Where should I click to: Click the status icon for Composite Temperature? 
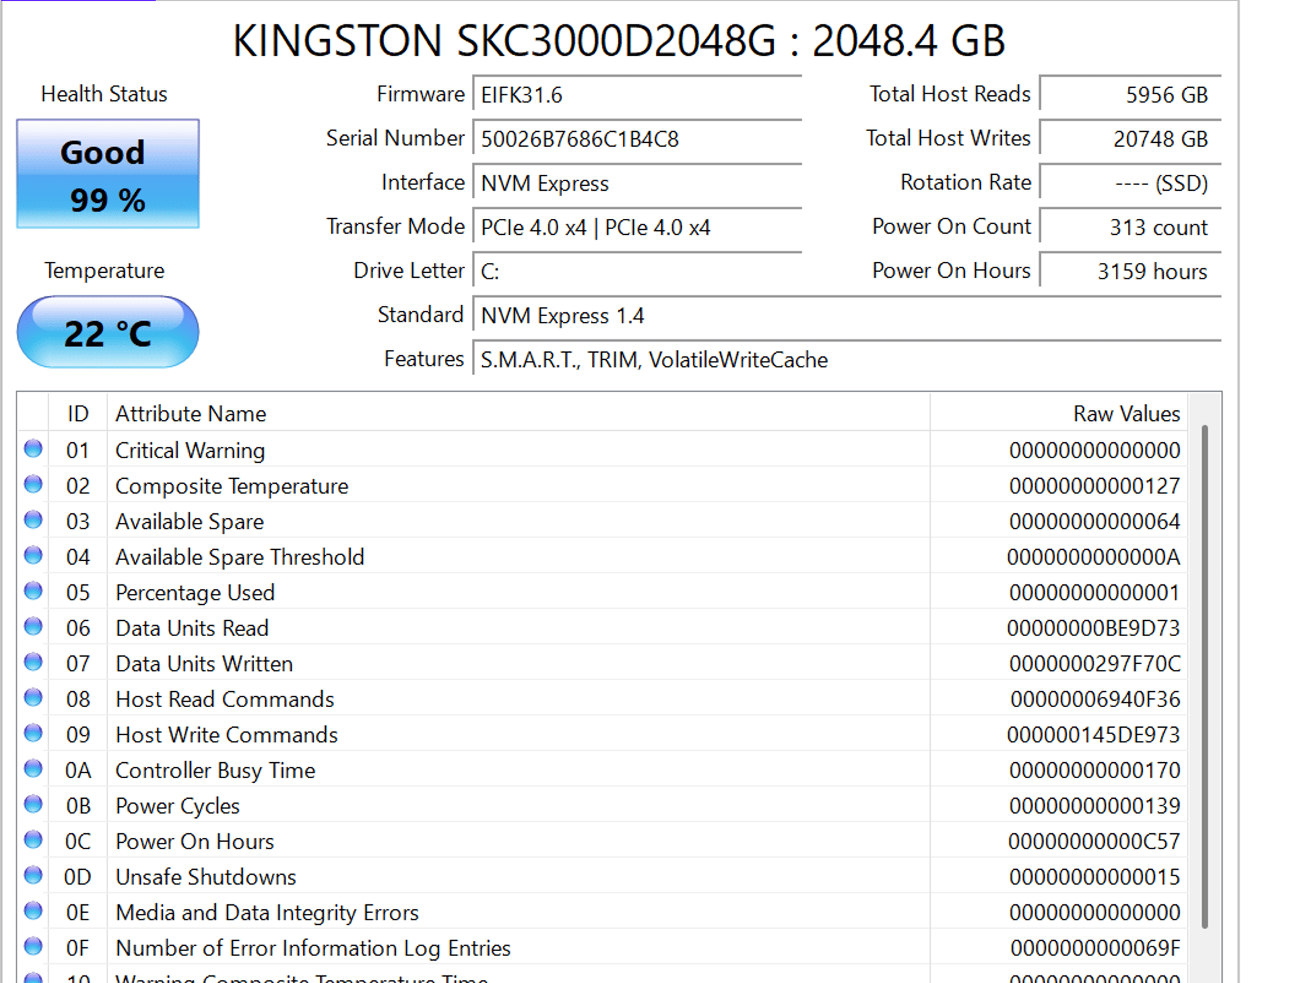pyautogui.click(x=33, y=484)
